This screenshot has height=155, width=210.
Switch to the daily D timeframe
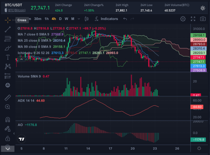tap(60, 19)
